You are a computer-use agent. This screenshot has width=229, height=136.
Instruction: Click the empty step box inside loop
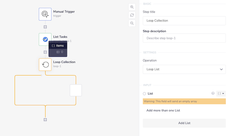point(76,90)
